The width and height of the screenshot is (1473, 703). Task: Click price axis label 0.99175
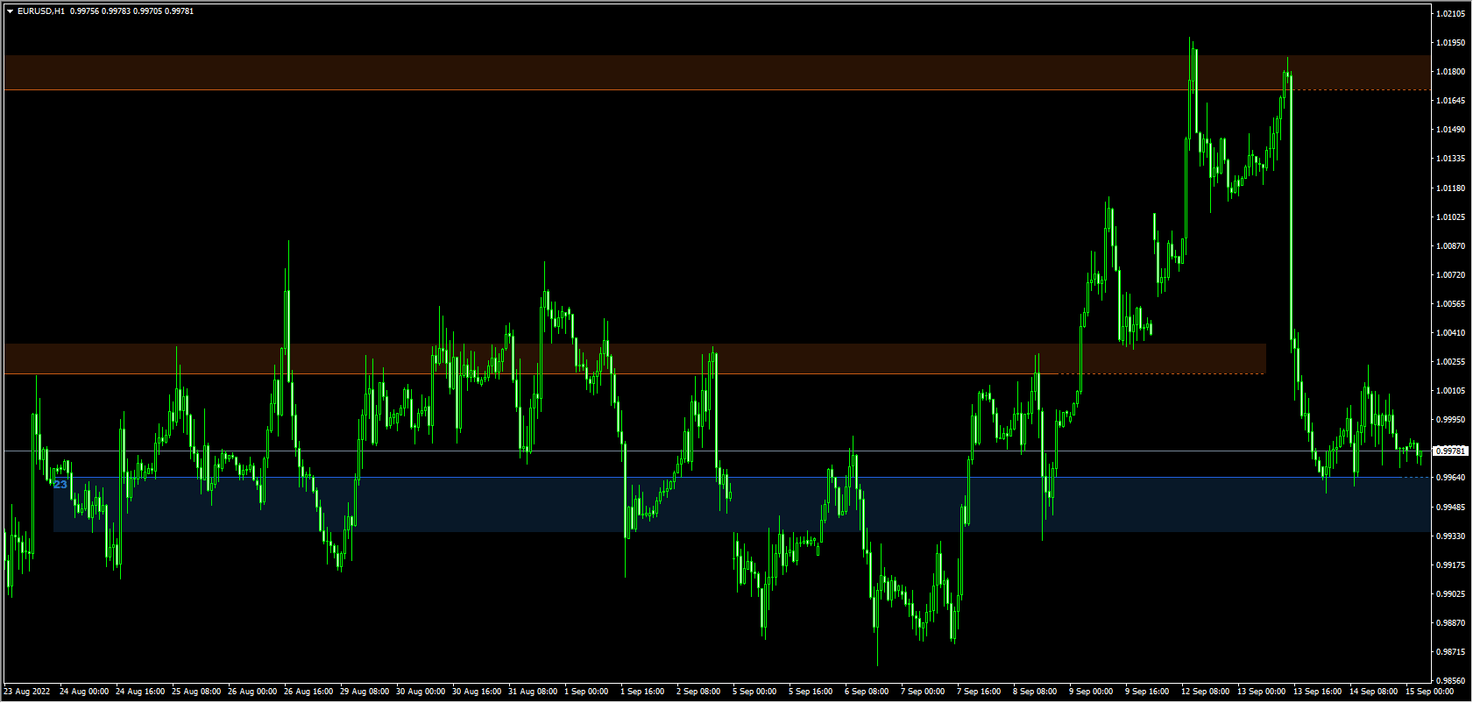(1451, 565)
